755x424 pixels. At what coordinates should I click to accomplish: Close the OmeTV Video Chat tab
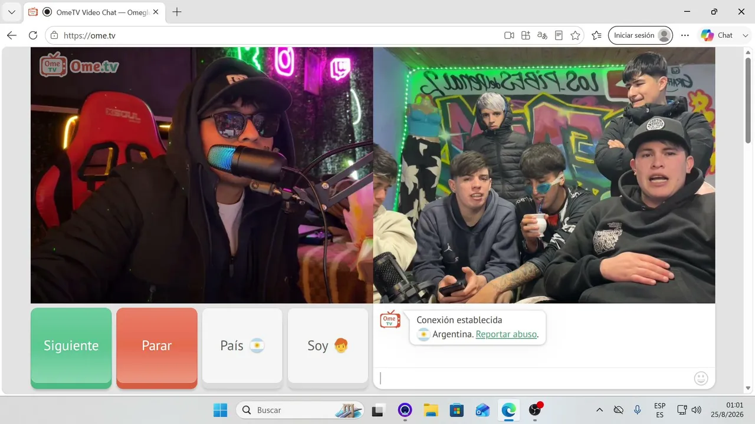pyautogui.click(x=156, y=12)
